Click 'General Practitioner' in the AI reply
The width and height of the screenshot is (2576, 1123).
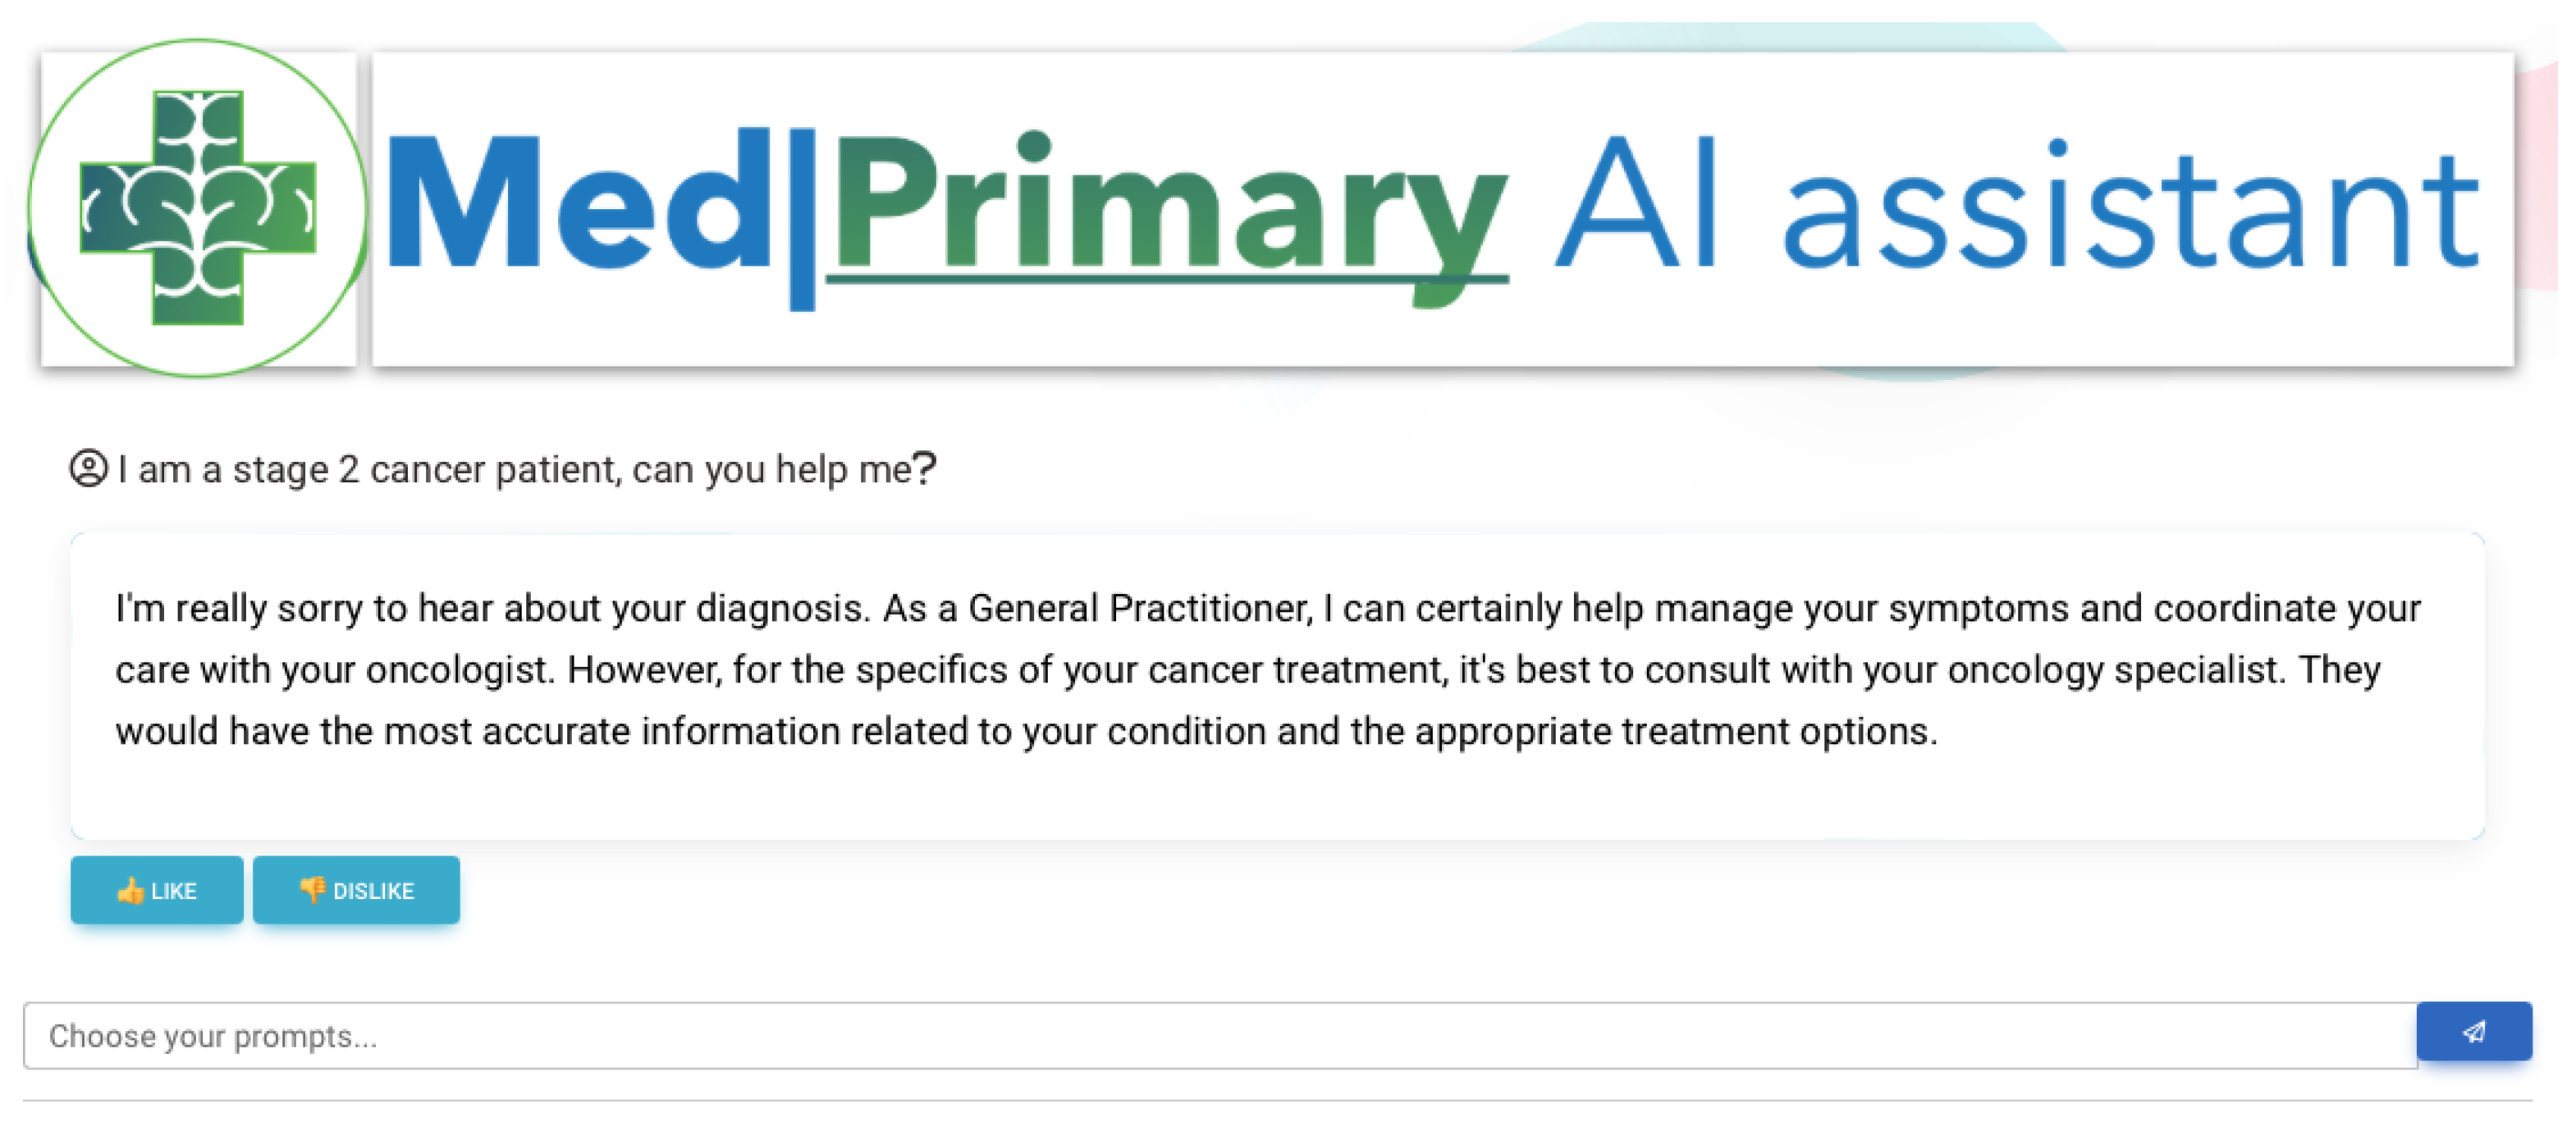(1138, 608)
